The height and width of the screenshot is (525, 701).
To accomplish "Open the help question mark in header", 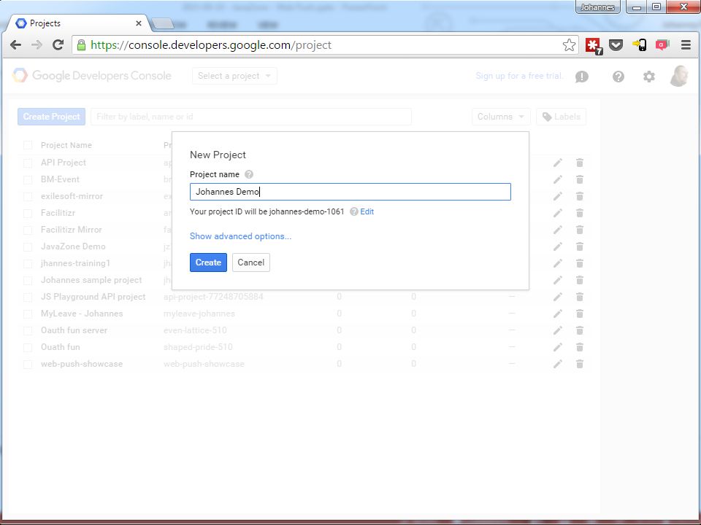I will point(618,77).
